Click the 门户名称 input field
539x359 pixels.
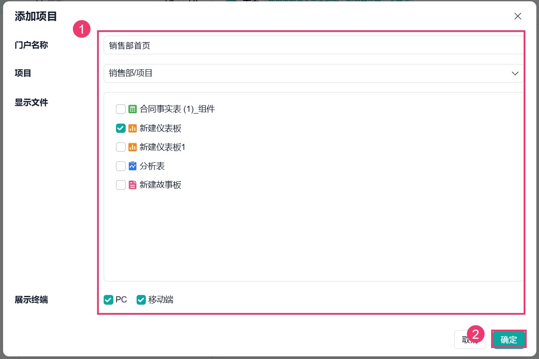[x=313, y=45]
